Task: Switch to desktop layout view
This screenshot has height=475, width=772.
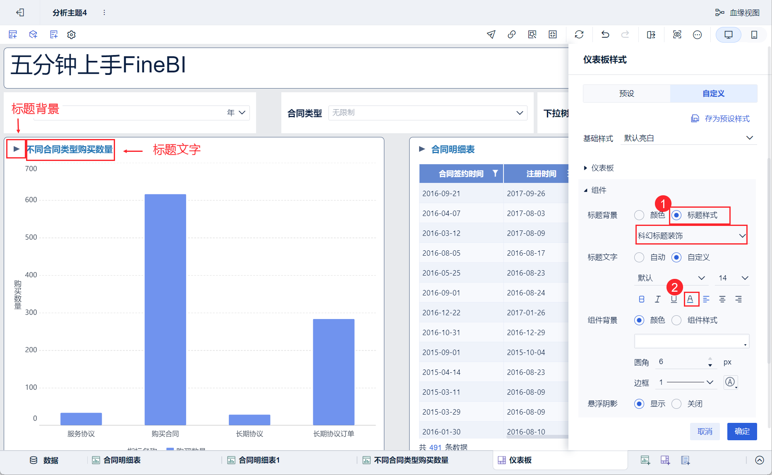Action: (x=729, y=34)
